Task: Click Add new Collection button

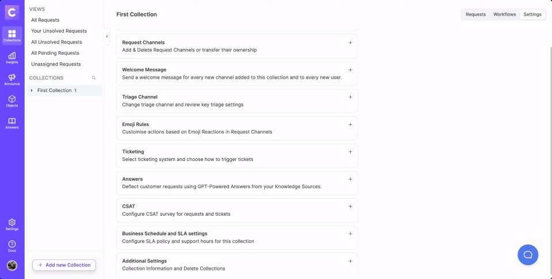Action: tap(64, 265)
